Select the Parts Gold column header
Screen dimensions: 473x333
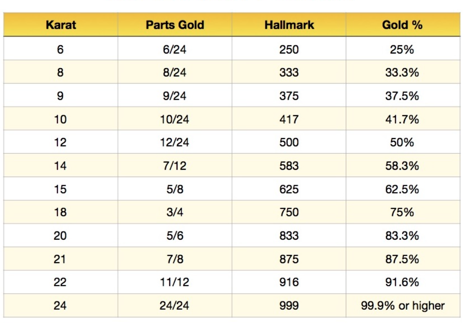tap(175, 25)
